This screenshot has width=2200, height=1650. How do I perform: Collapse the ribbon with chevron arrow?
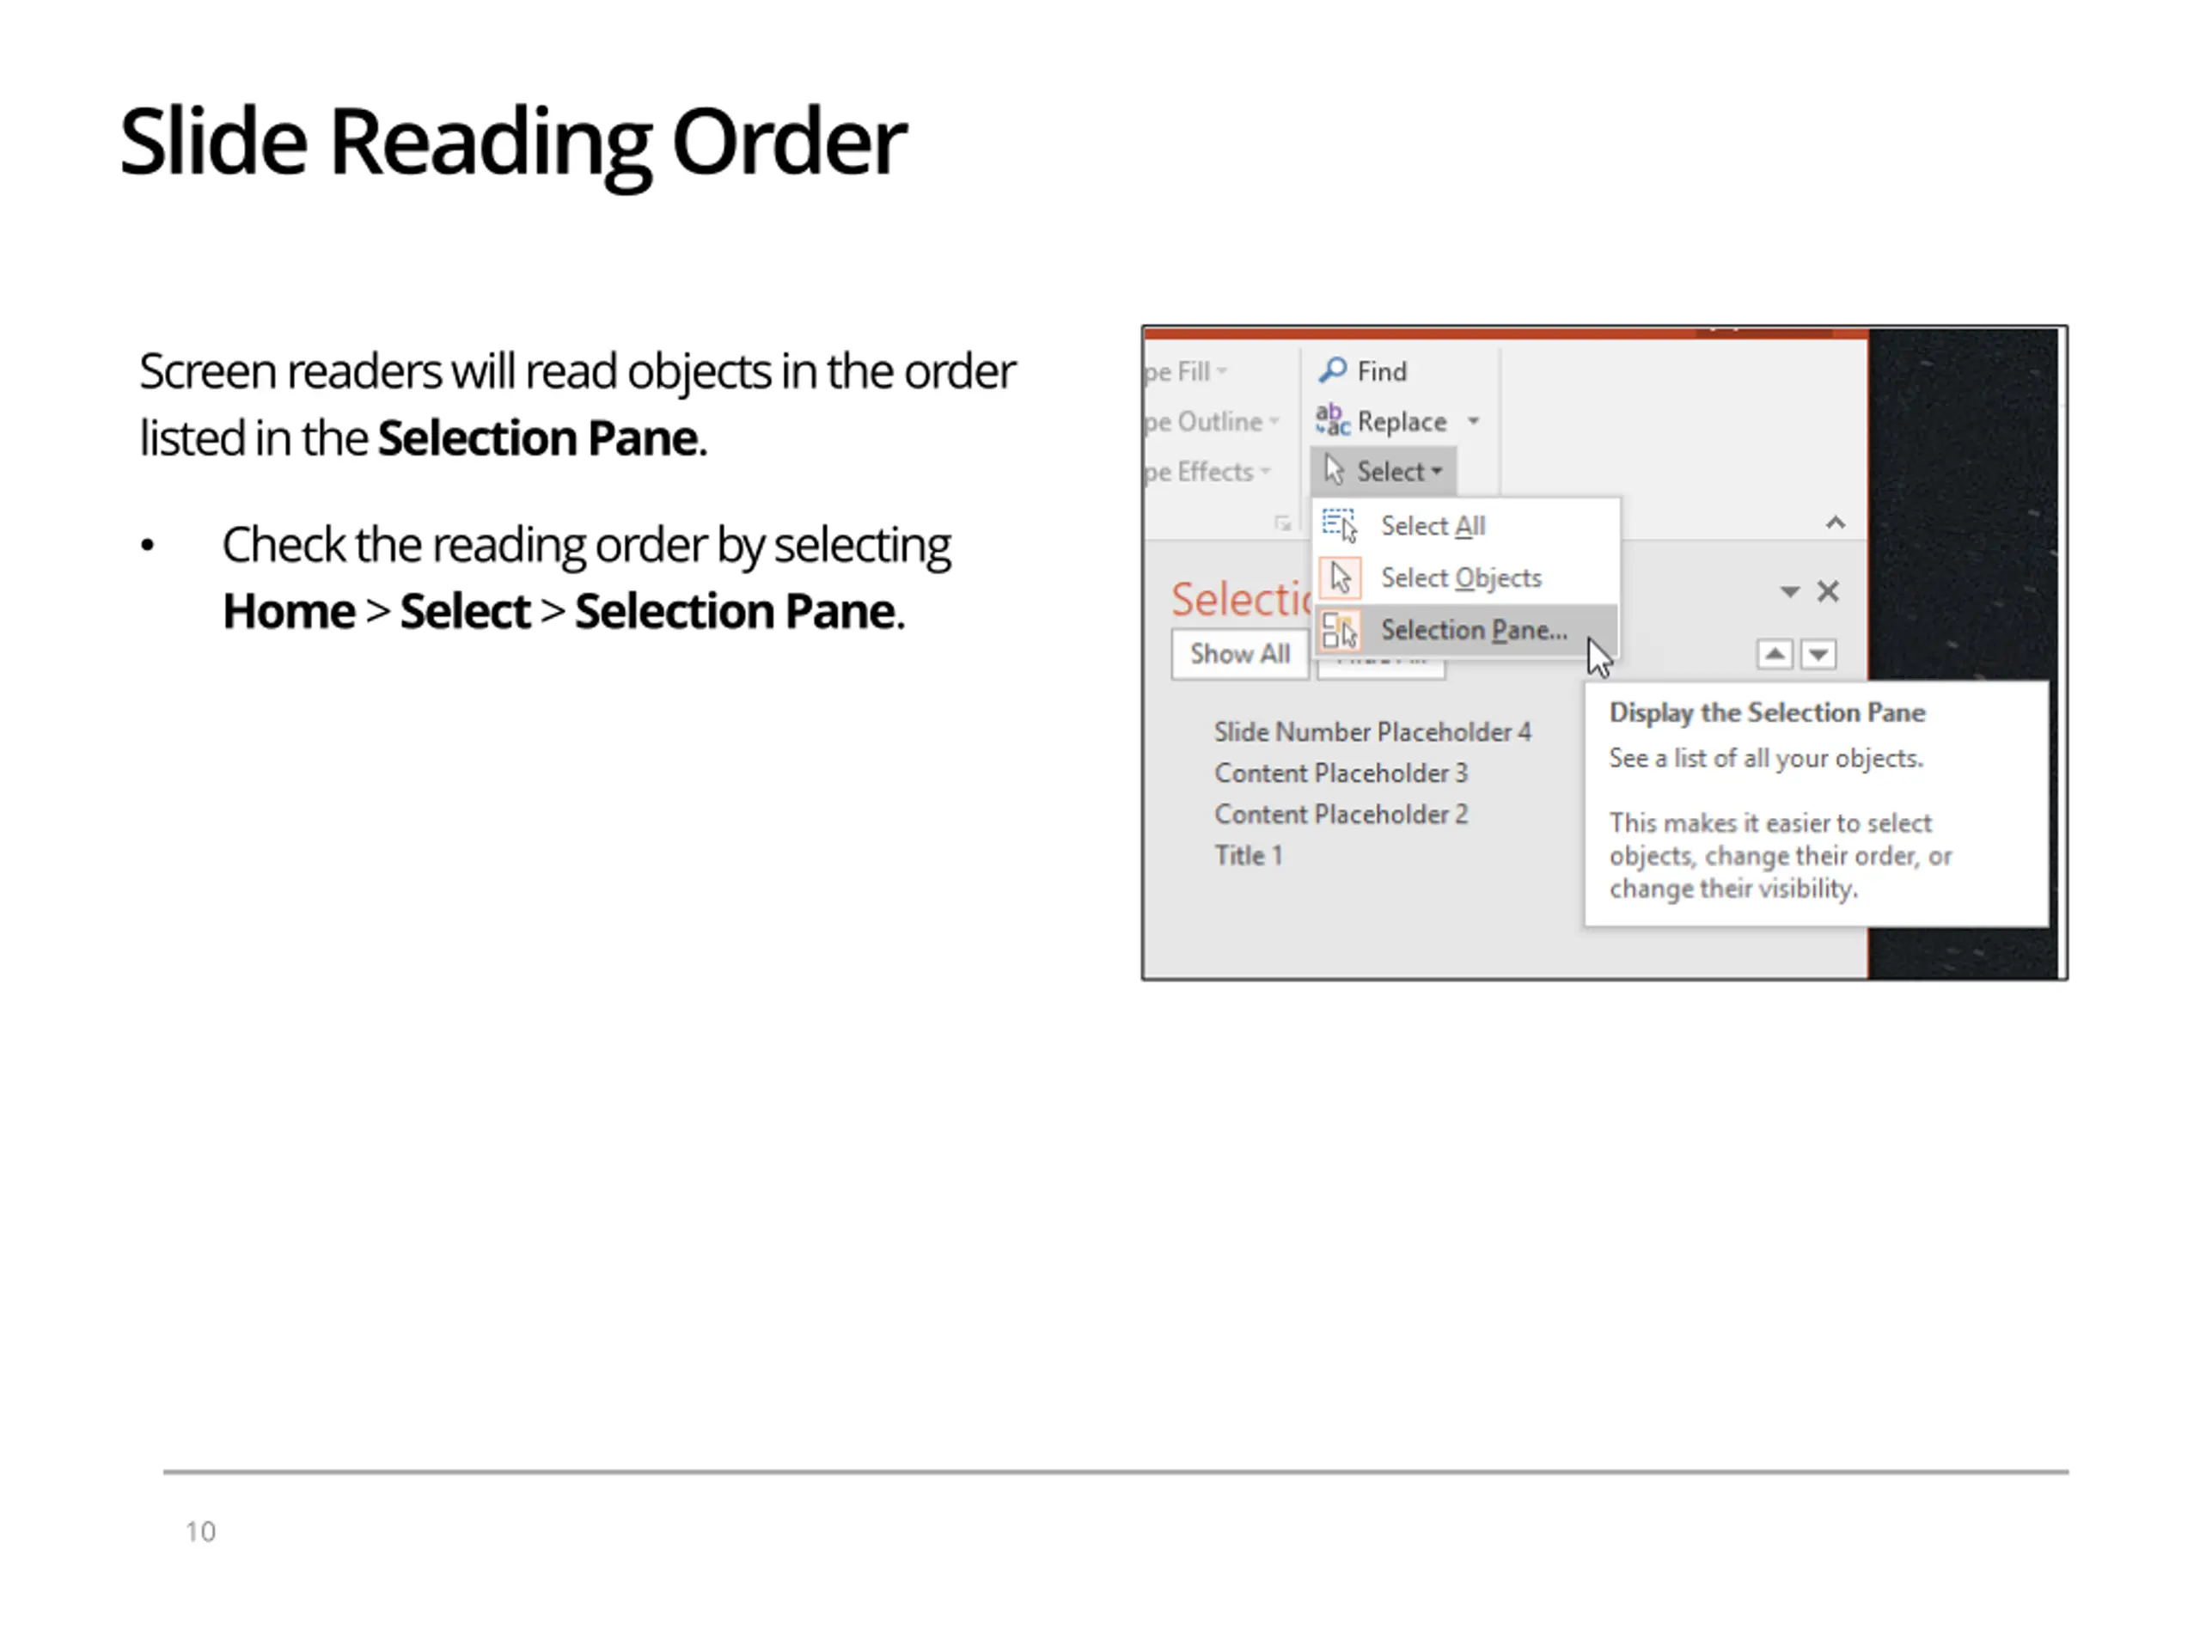tap(1836, 523)
